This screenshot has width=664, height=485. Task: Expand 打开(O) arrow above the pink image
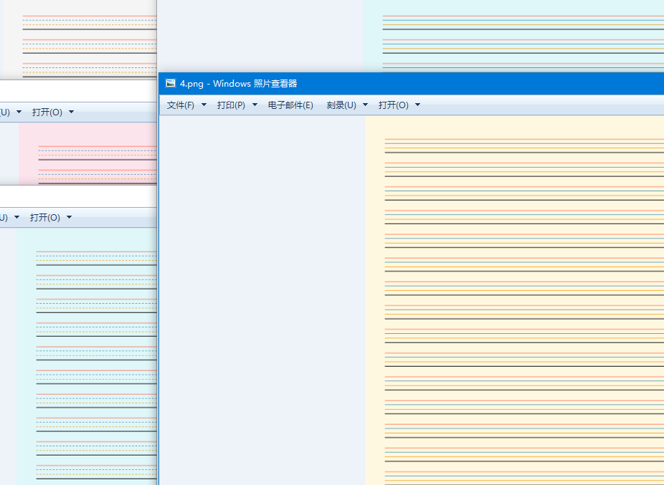[71, 112]
